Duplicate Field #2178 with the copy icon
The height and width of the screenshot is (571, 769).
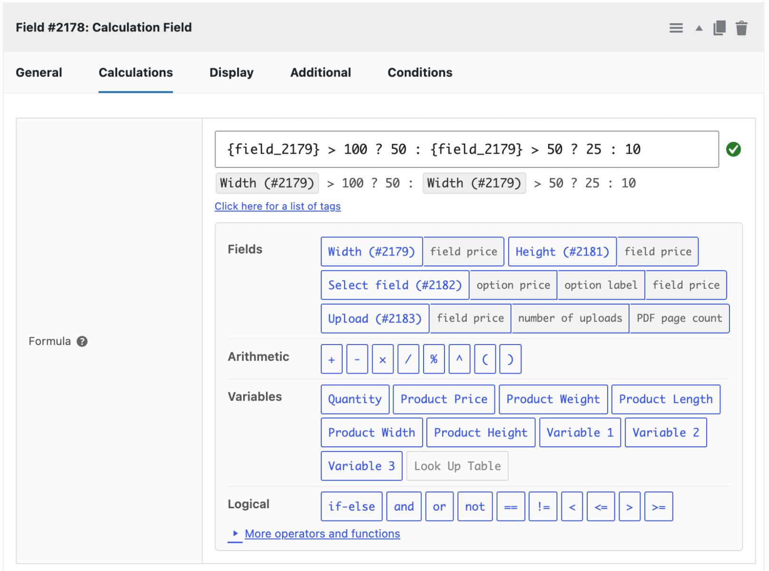720,28
